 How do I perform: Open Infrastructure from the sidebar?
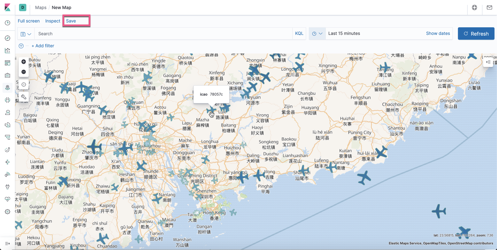pos(8,113)
